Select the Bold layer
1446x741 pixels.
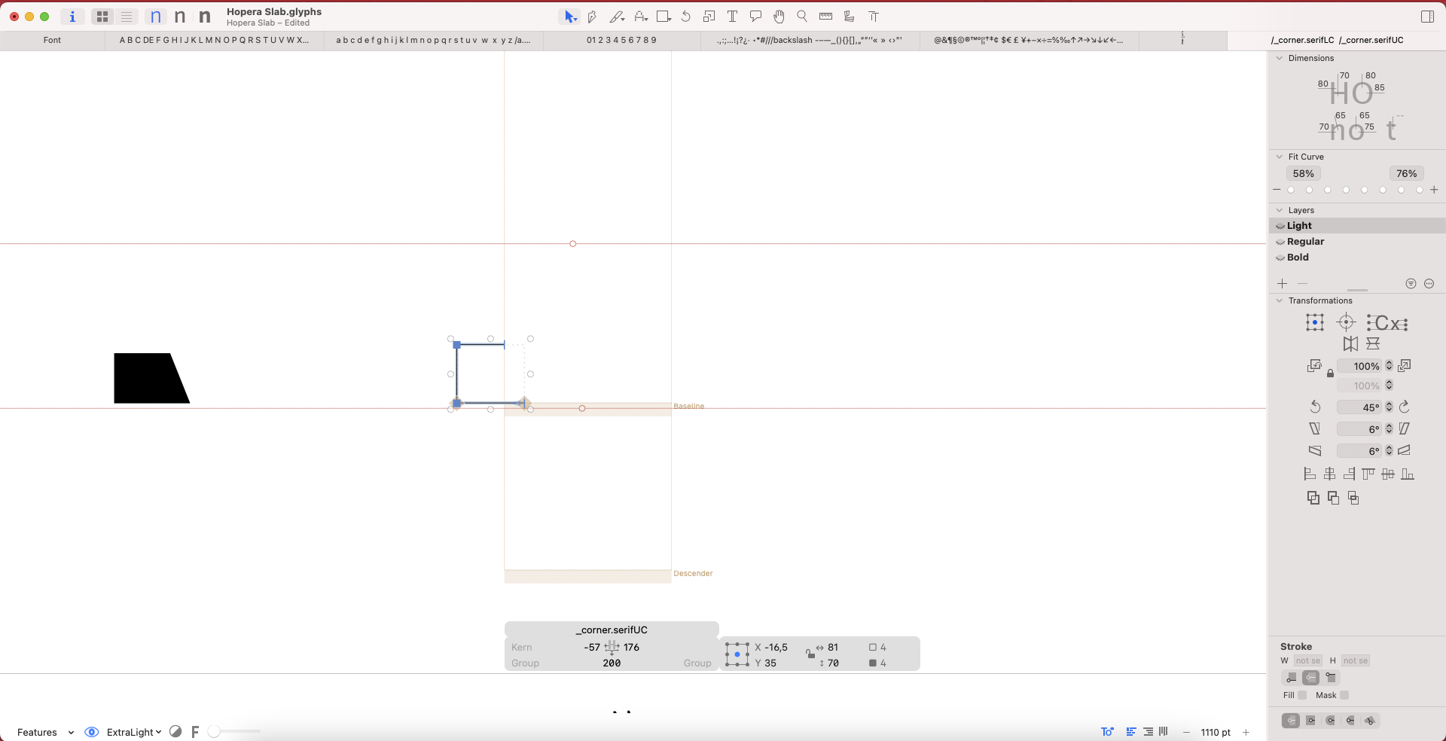pos(1298,258)
